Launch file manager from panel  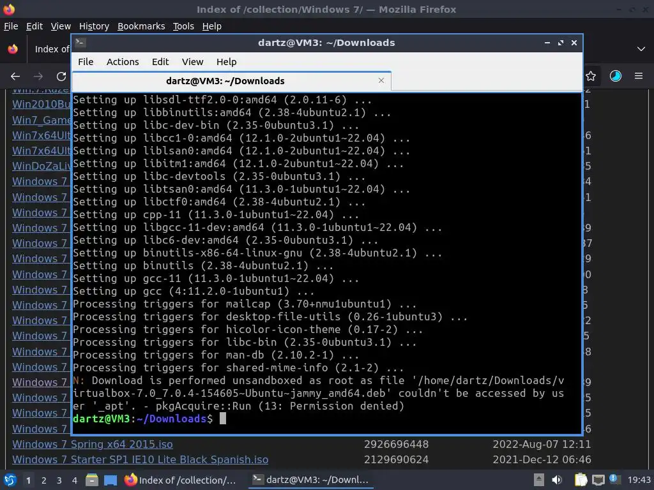tap(92, 480)
